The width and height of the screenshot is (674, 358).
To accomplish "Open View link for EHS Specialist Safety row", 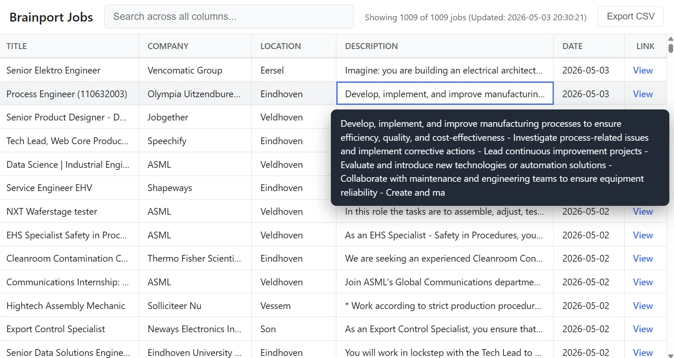I will [x=643, y=235].
